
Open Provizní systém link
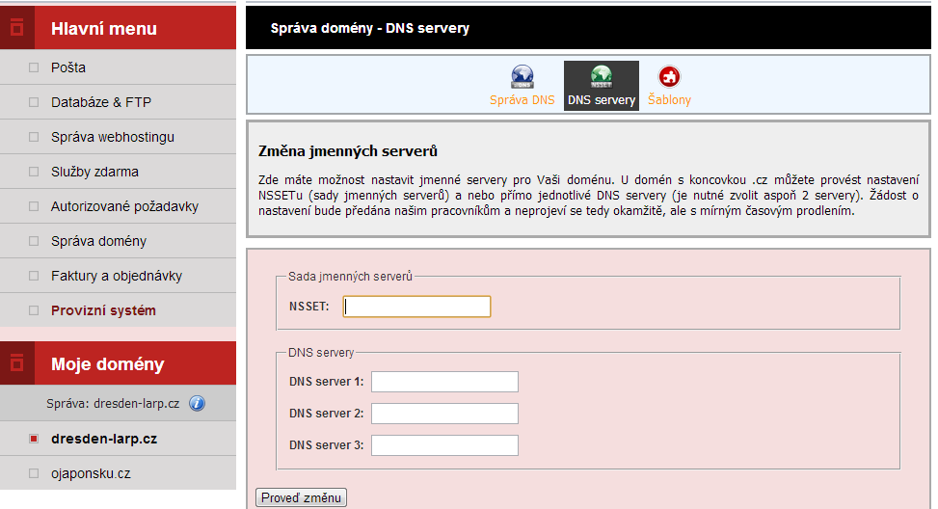pos(103,310)
